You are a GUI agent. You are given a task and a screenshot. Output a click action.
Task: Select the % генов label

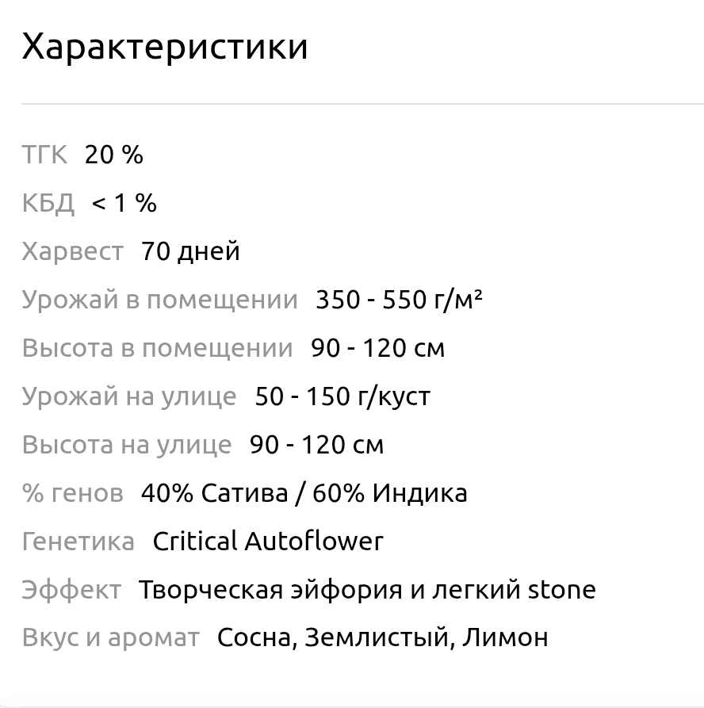point(73,492)
